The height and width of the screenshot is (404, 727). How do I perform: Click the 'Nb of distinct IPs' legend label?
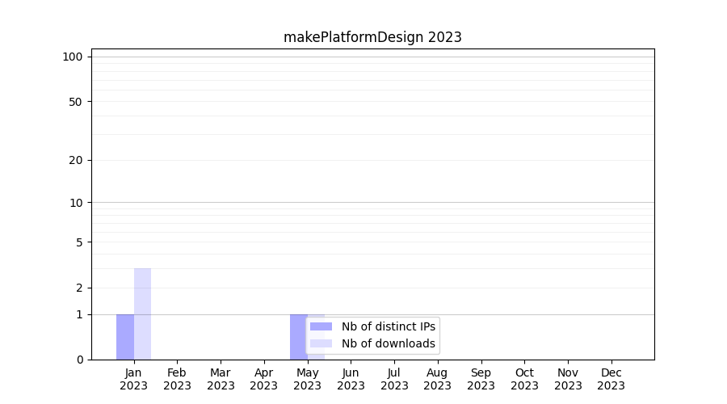pyautogui.click(x=388, y=326)
